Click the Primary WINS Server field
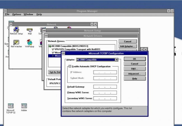The width and height of the screenshot is (182, 126). (x=105, y=93)
